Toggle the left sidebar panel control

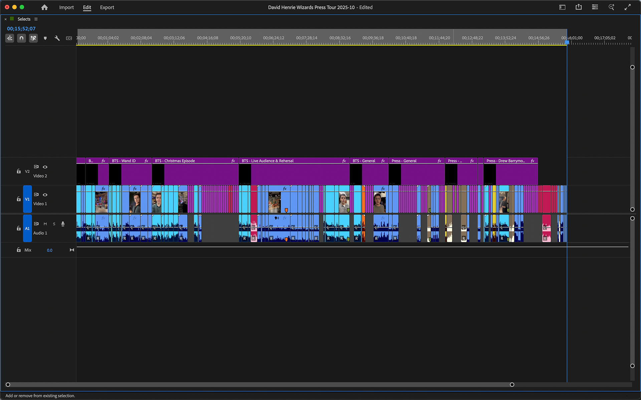562,7
